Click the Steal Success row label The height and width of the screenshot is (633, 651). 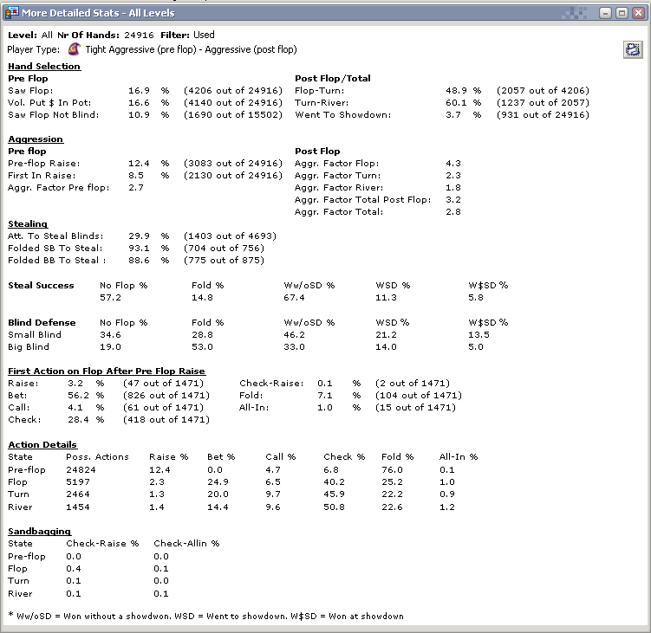41,285
